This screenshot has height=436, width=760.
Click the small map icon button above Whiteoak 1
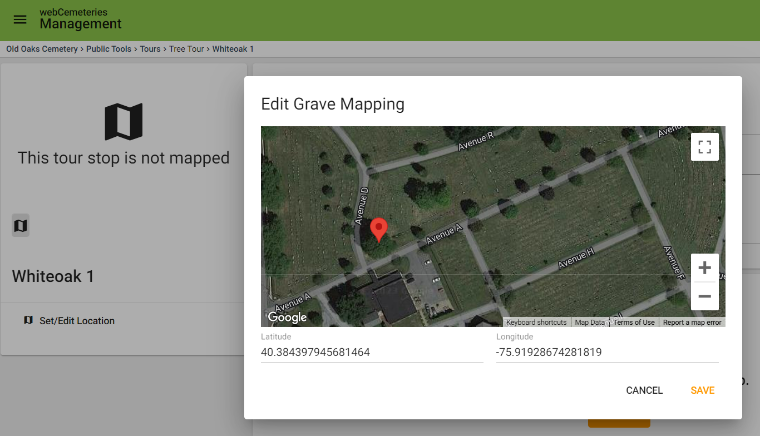(21, 225)
